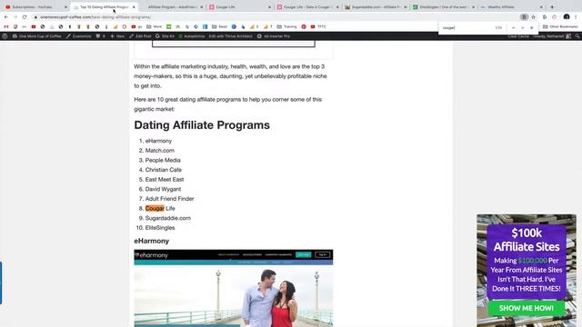The height and width of the screenshot is (327, 582).
Task: Jump to the next find match
Action: coord(522,28)
